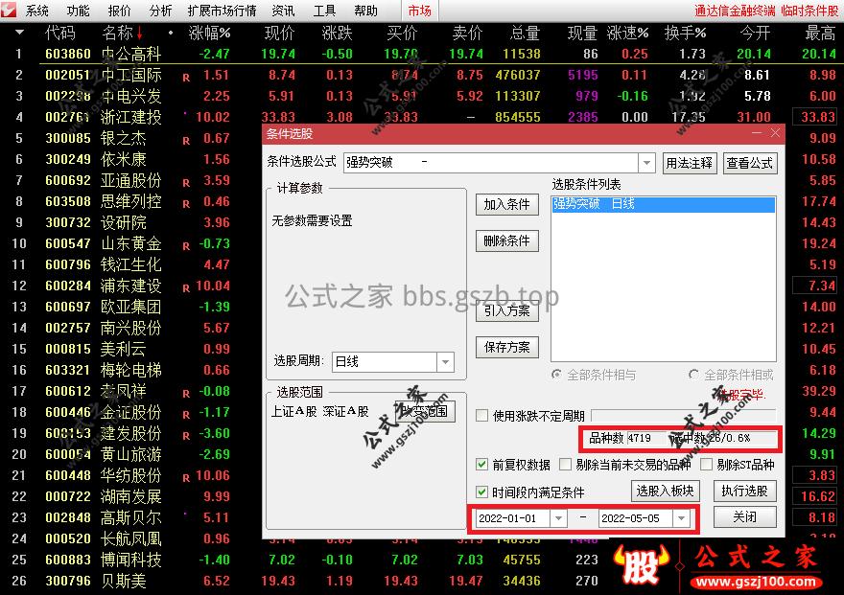Screen dimensions: 844x595
Task: Click the R marker beside 华纺股份
Action: click(186, 478)
